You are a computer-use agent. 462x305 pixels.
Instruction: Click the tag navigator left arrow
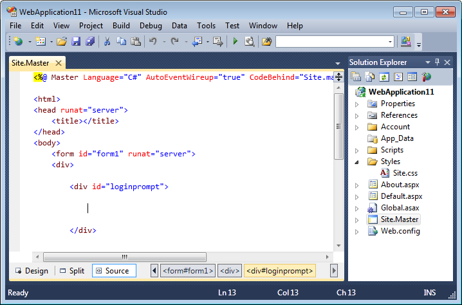point(154,271)
